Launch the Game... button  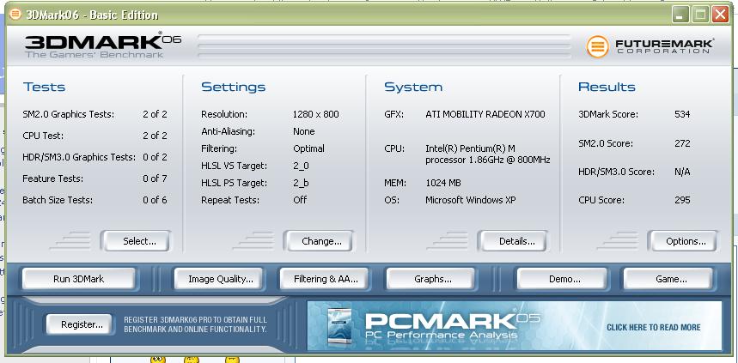(670, 279)
